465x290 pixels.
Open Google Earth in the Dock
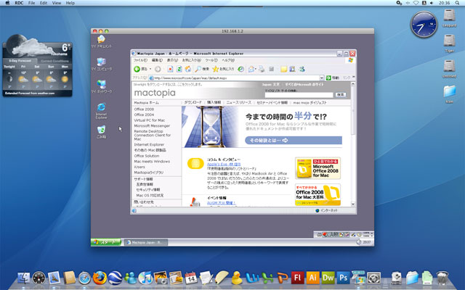[115, 278]
